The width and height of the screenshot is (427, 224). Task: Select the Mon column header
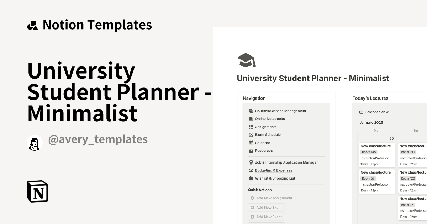pyautogui.click(x=377, y=130)
